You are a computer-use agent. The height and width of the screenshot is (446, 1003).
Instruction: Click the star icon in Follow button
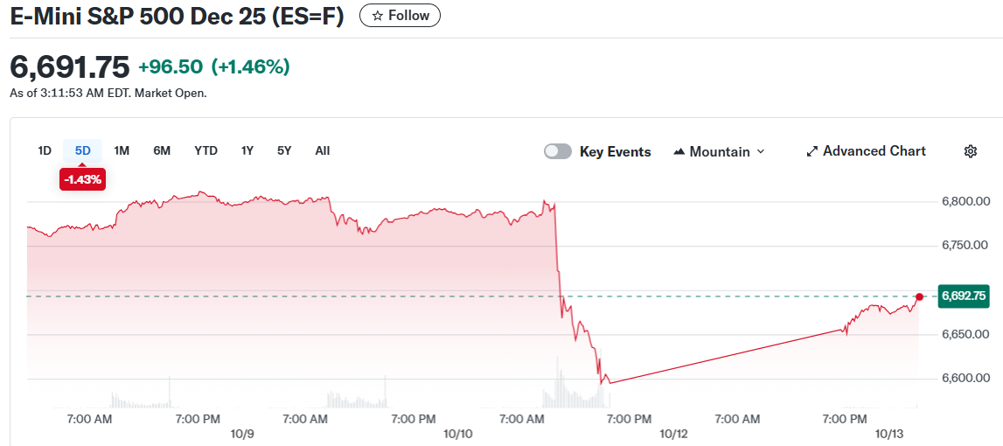[x=377, y=16]
